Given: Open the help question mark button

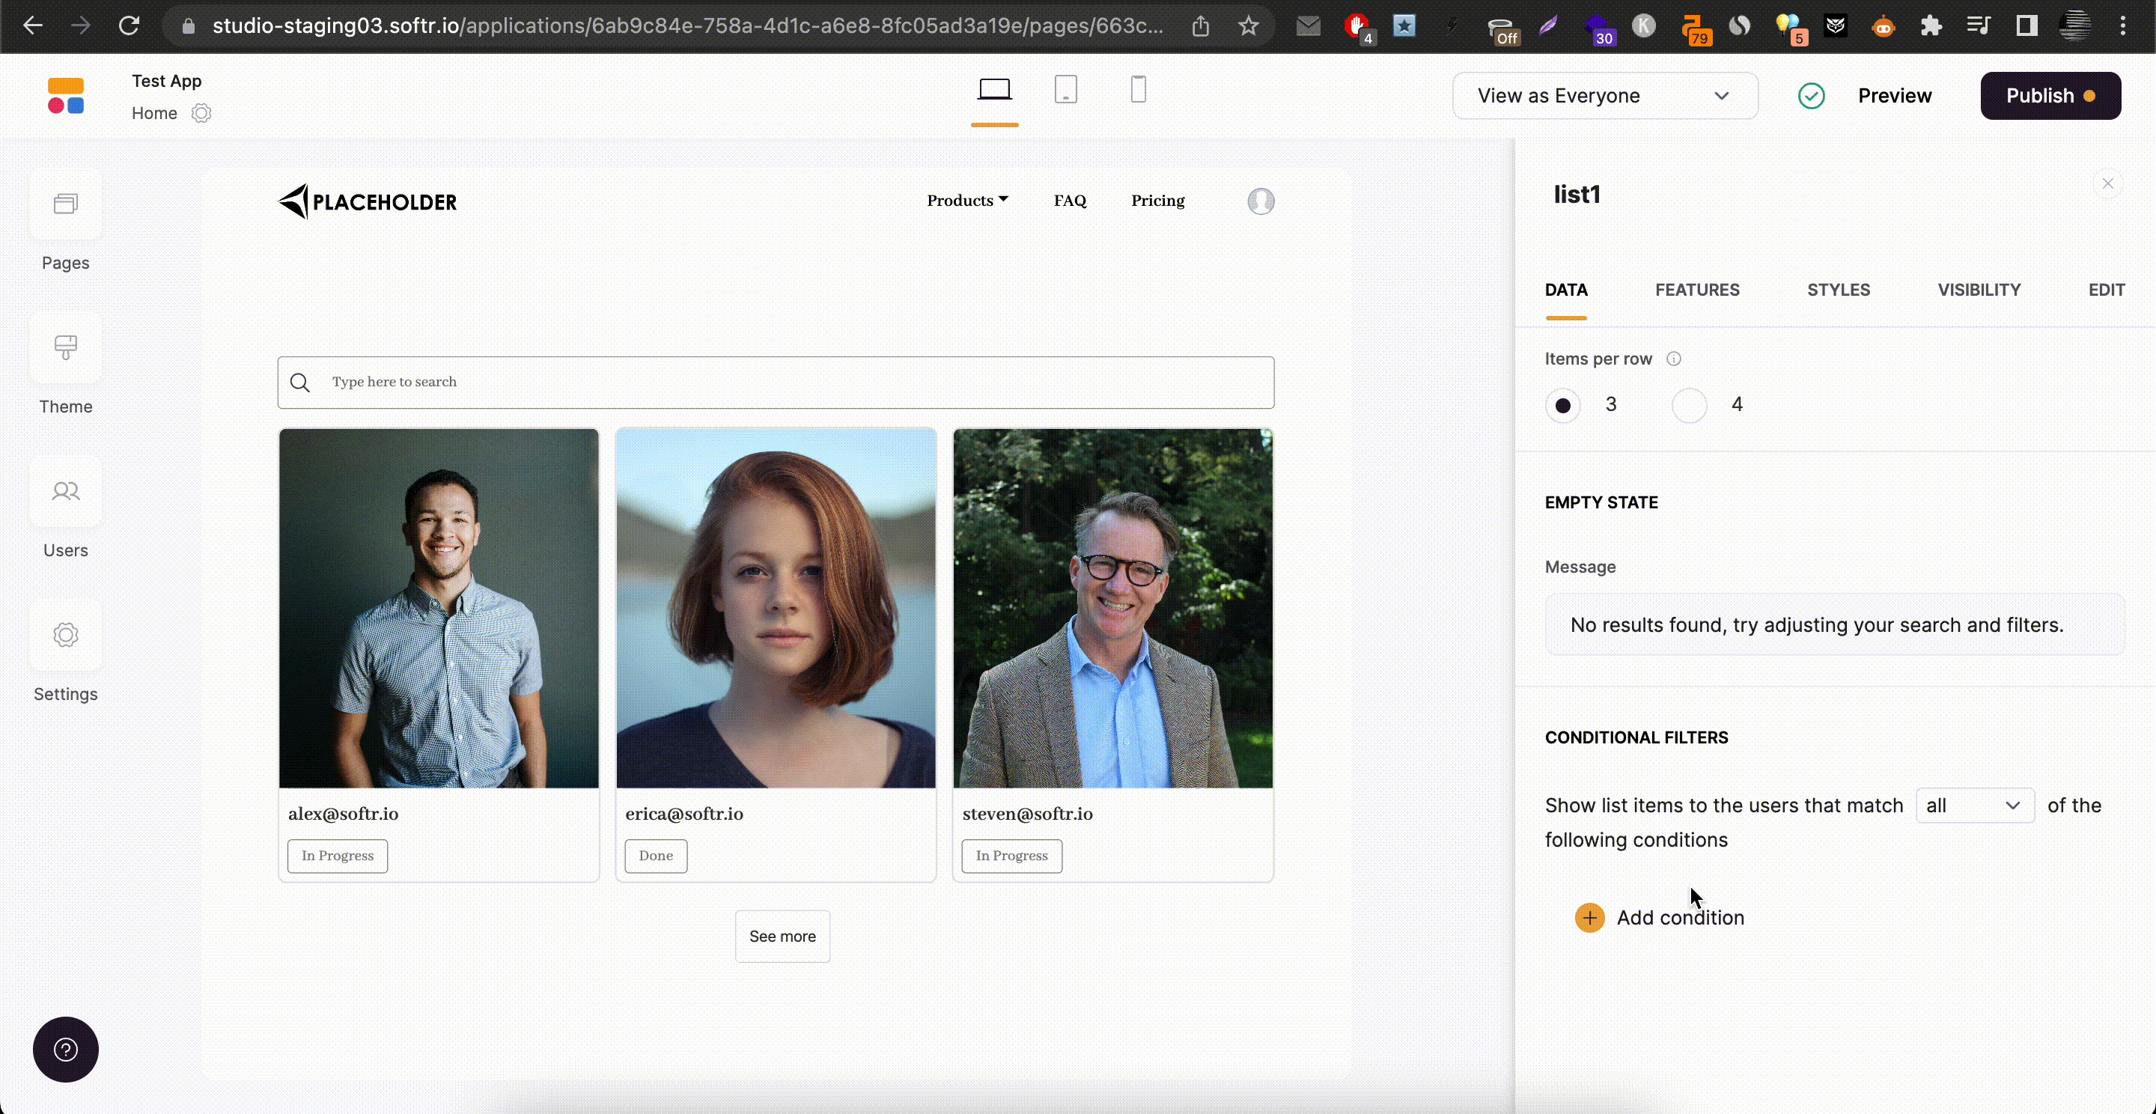Looking at the screenshot, I should point(65,1049).
